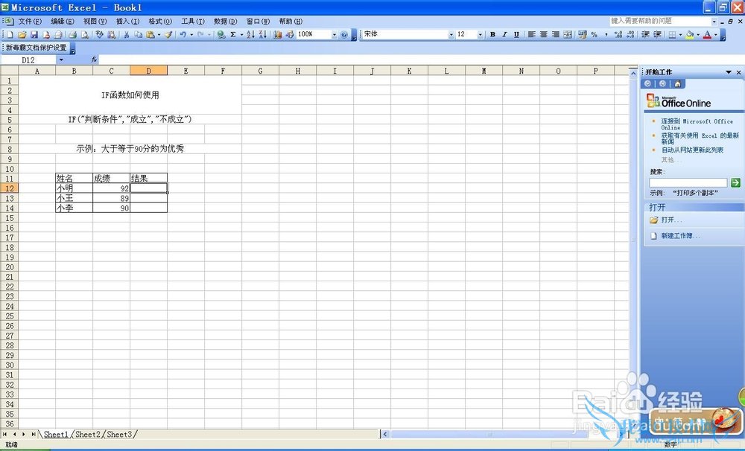Click the Spelling check icon

pyautogui.click(x=99, y=35)
